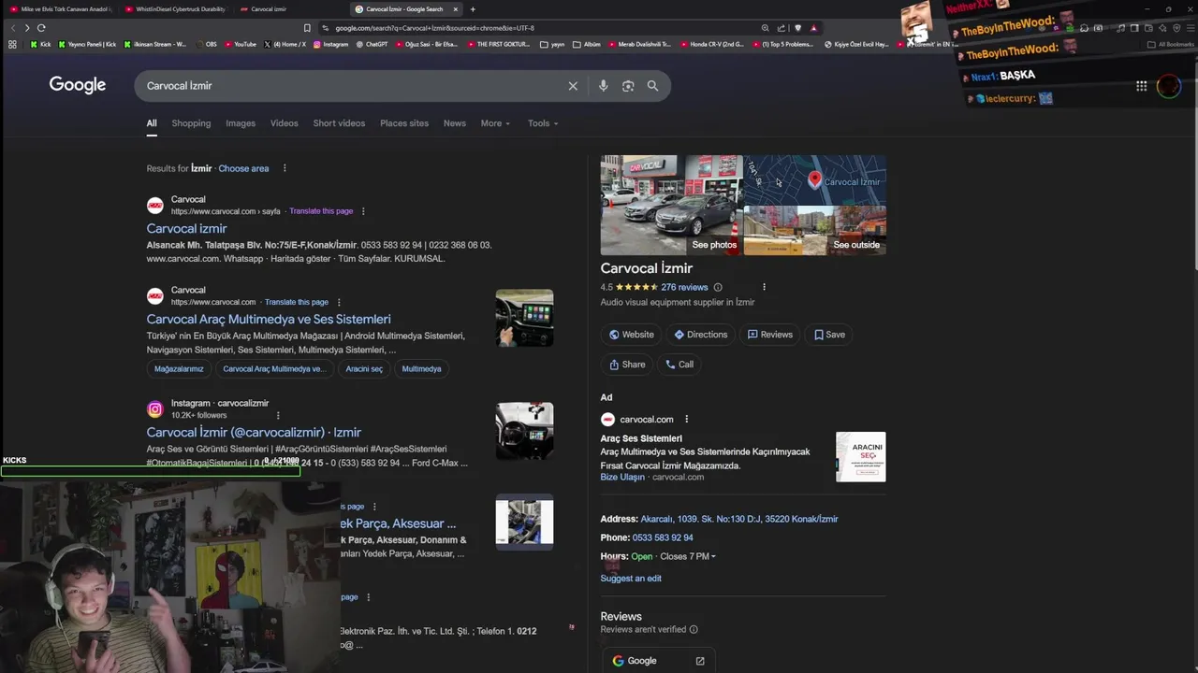
Task: Start voice search with the microphone icon
Action: (603, 86)
